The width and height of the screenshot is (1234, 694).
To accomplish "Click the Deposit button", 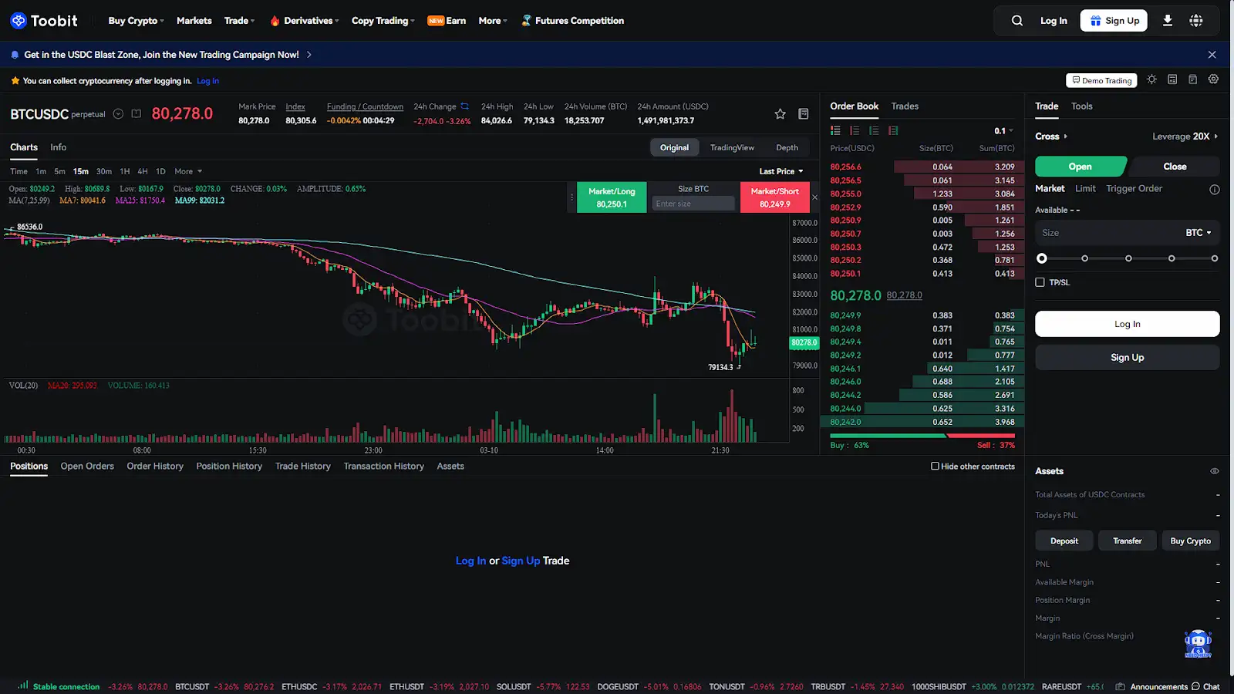I will click(1064, 541).
